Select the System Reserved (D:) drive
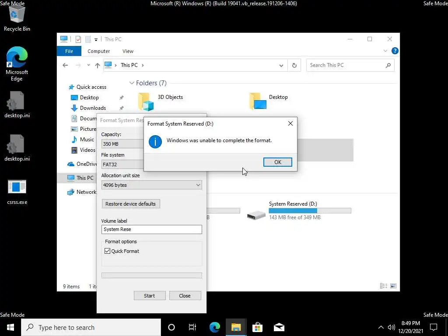This screenshot has height=336, width=448. [x=299, y=211]
